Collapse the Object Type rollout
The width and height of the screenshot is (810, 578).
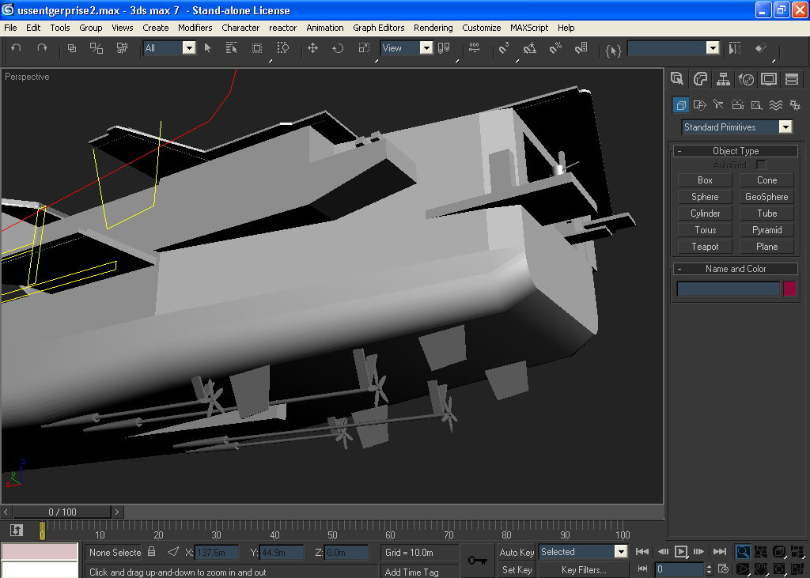coord(736,151)
